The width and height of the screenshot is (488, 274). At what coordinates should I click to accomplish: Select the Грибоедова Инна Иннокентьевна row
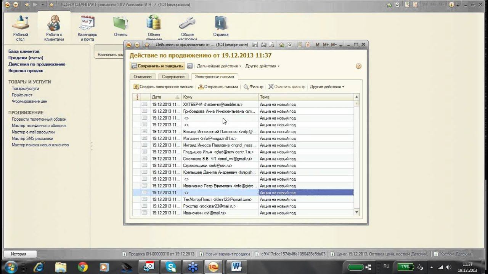243,112
